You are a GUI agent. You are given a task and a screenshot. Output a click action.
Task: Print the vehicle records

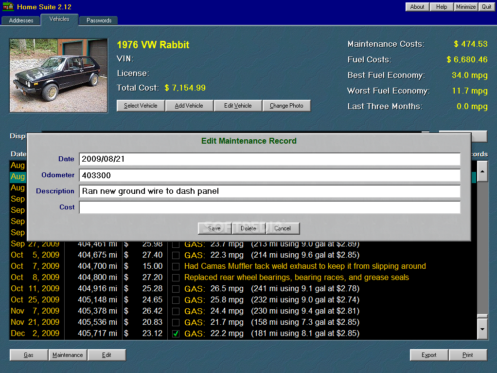[x=468, y=355]
